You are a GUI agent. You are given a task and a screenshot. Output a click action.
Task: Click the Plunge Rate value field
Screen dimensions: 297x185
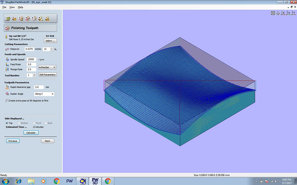[x=31, y=69]
